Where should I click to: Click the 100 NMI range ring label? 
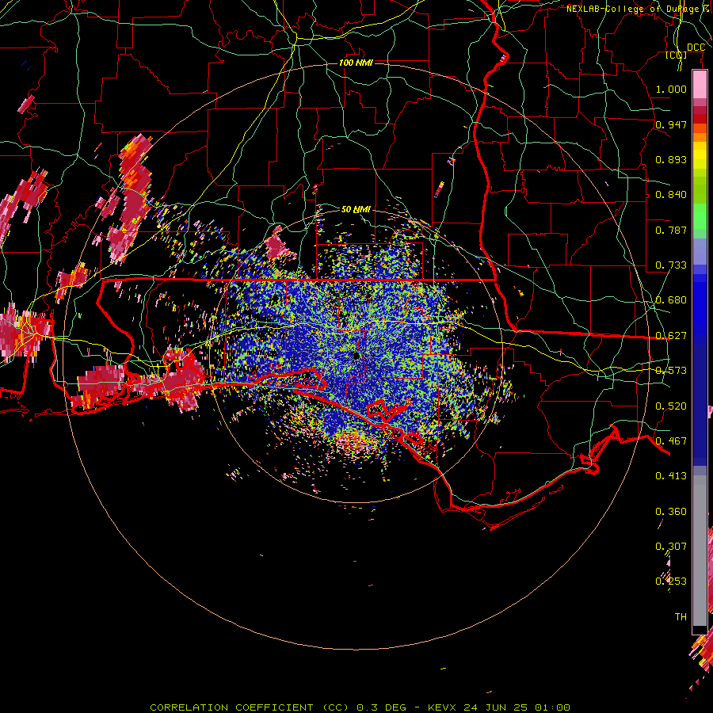[x=356, y=63]
